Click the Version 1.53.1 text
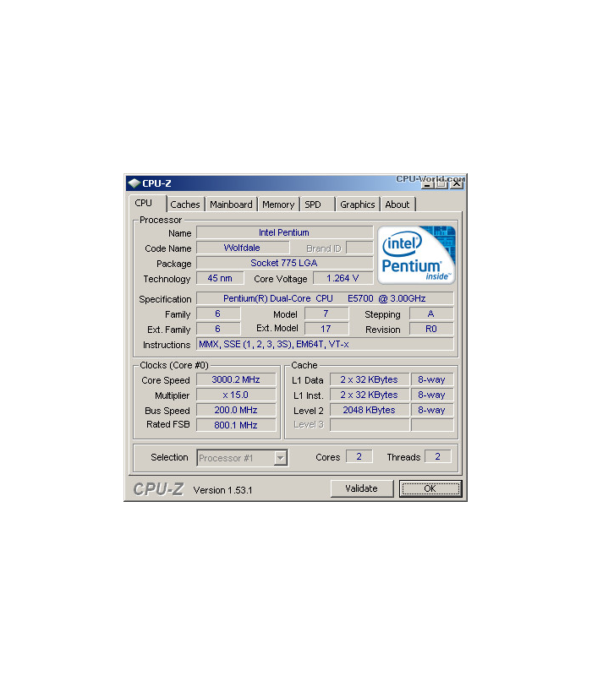592x676 pixels. [x=222, y=490]
